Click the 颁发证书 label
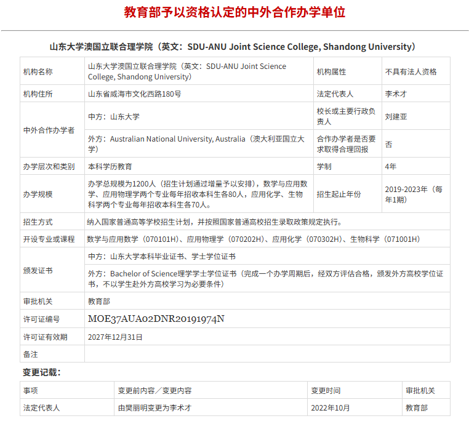Viewport: 469px width, 421px height. [x=38, y=270]
